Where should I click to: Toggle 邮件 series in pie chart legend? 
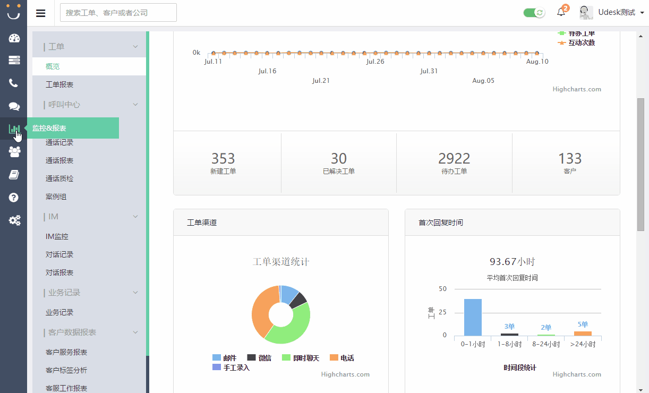[224, 358]
